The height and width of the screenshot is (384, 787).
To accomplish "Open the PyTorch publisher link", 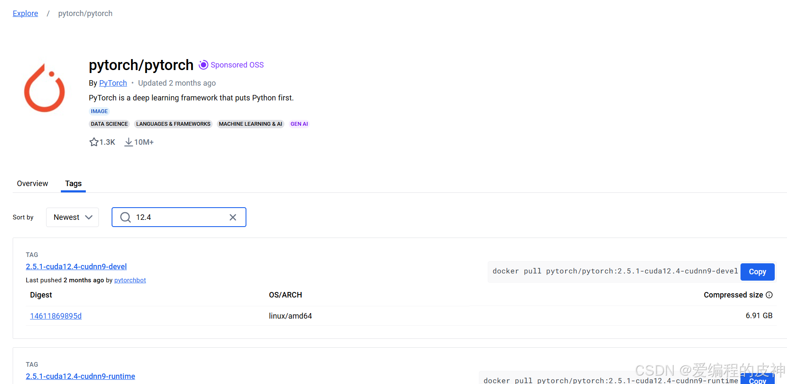I will point(113,83).
